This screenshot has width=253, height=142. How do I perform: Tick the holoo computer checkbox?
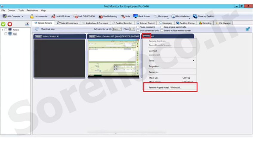tap(6, 30)
